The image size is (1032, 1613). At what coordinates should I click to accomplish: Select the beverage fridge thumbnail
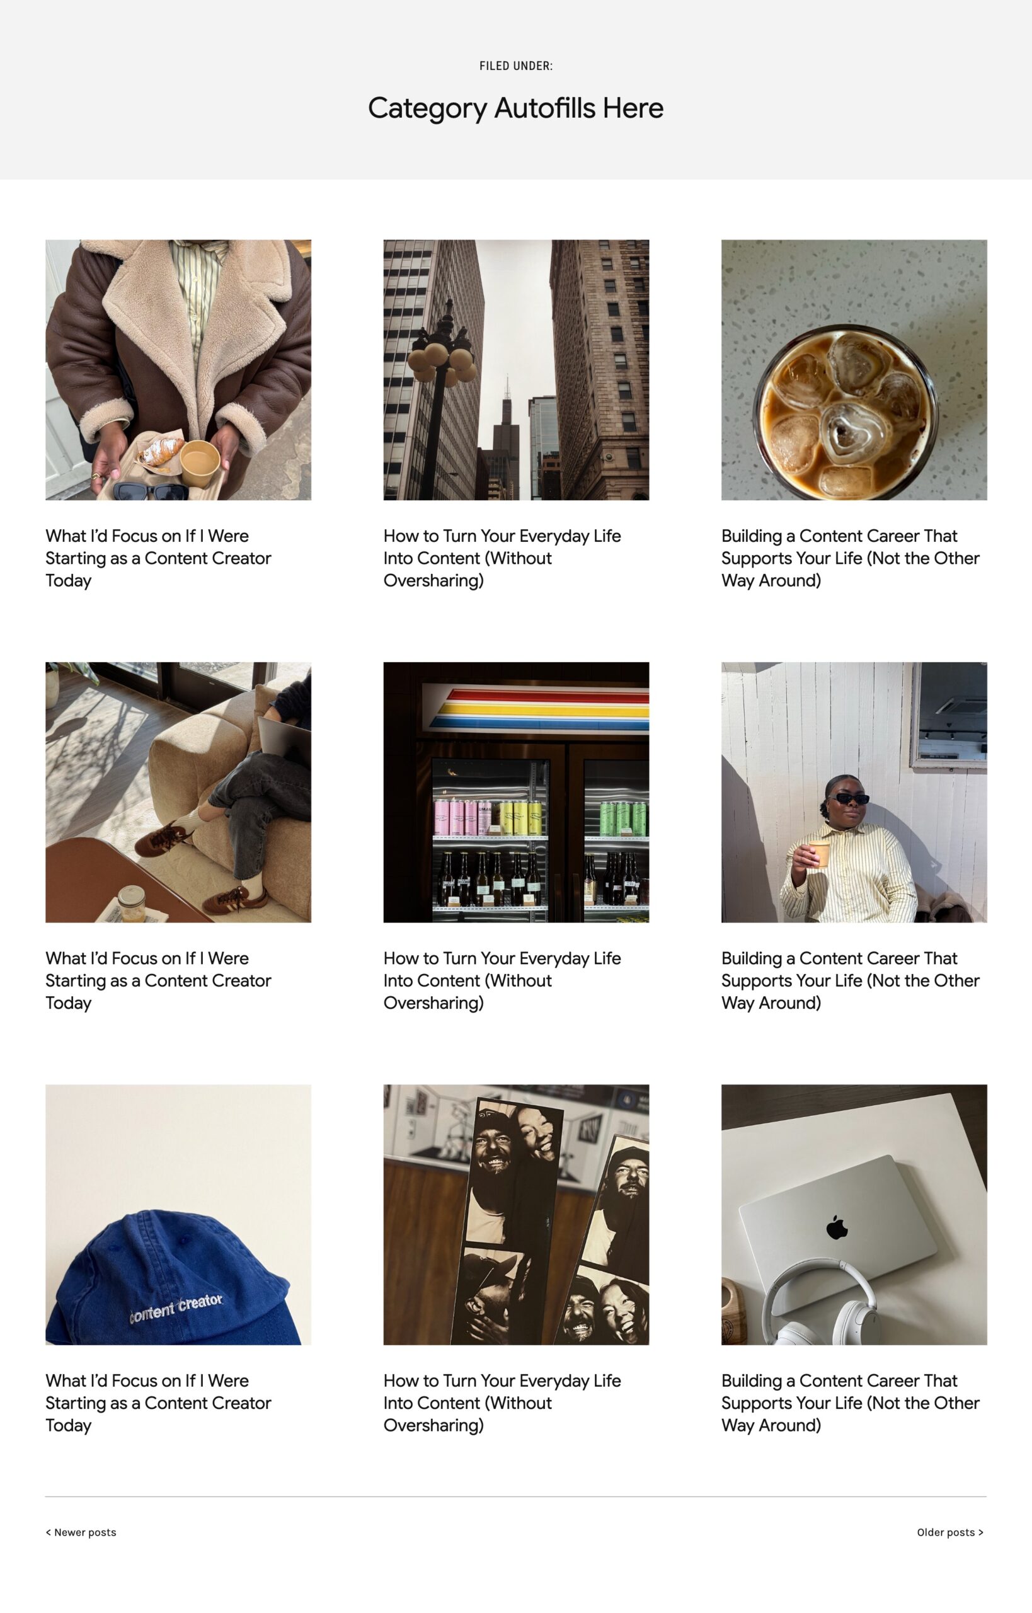pyautogui.click(x=516, y=792)
